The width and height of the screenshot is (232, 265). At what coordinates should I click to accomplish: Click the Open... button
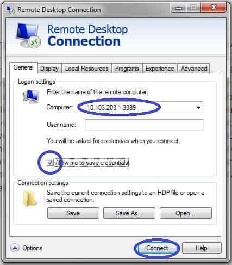(186, 213)
